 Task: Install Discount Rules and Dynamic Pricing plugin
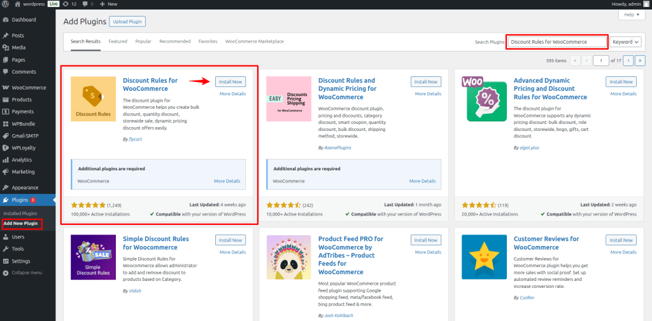[x=426, y=82]
